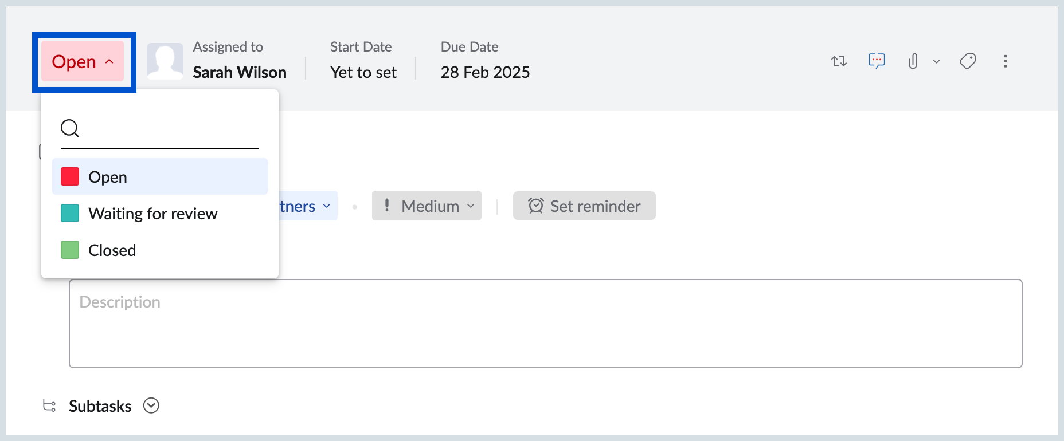1064x441 pixels.
Task: Click the red color swatch beside Open
Action: click(69, 176)
